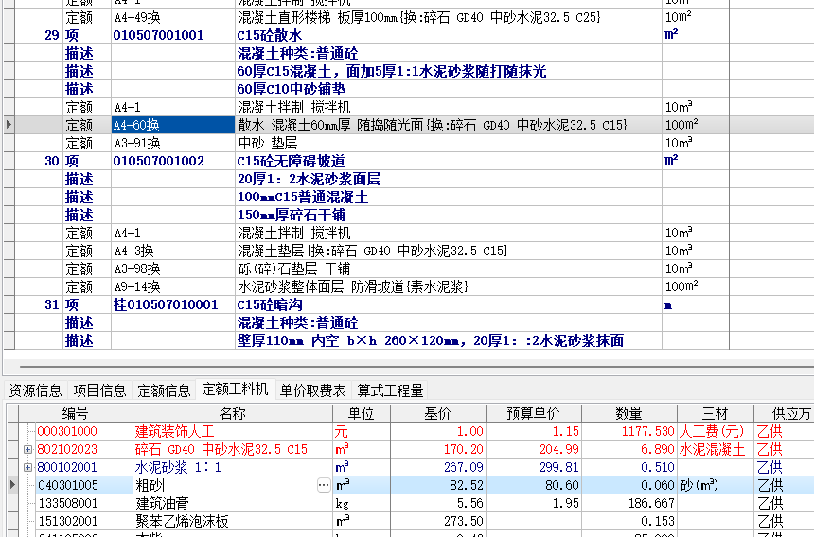The image size is (814, 537).
Task: Click the 名称 column header
Action: [232, 413]
